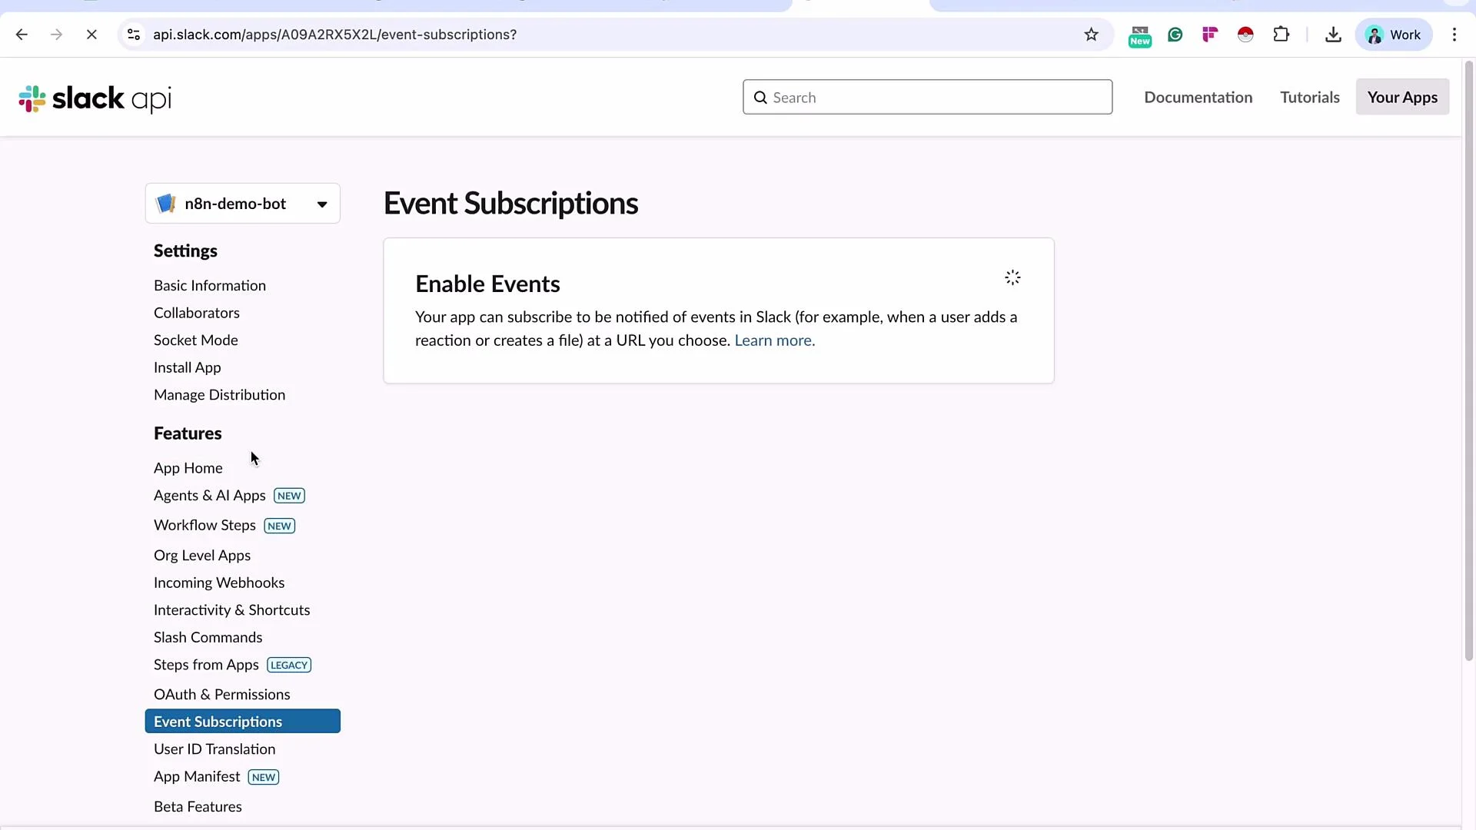Open Slash Commands
Viewport: 1476px width, 830px height.
pyautogui.click(x=208, y=638)
